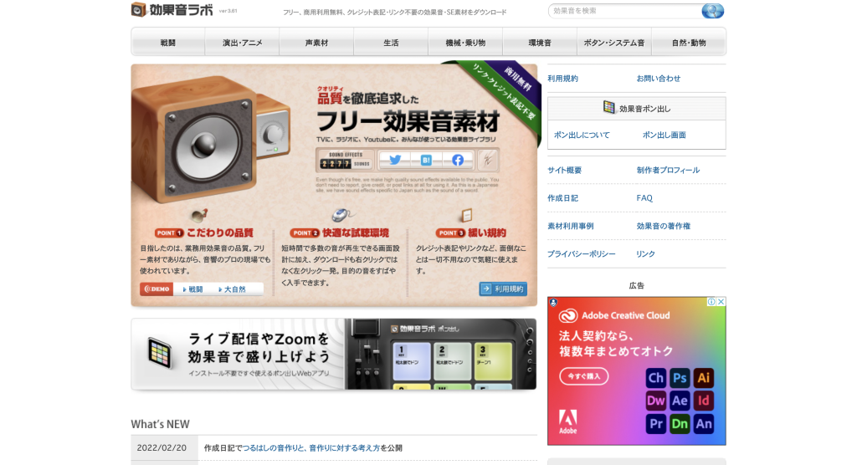Click the colorful pad icon by 効果音ポン出し
The height and width of the screenshot is (465, 857).
pyautogui.click(x=609, y=108)
